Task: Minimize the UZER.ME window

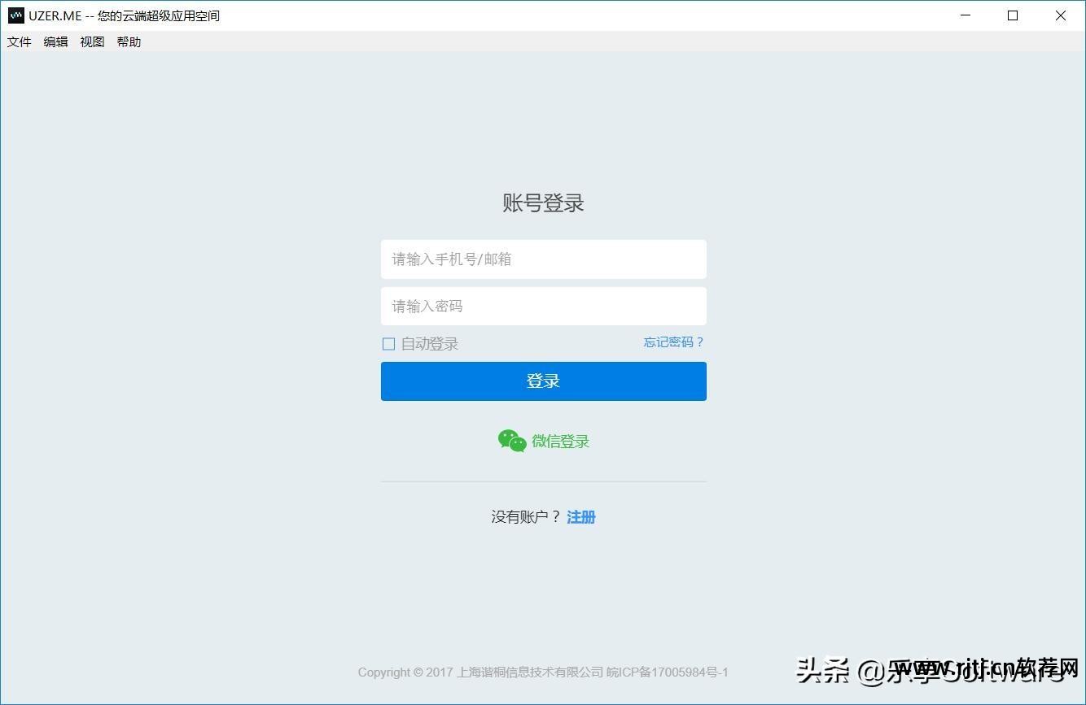Action: tap(966, 15)
